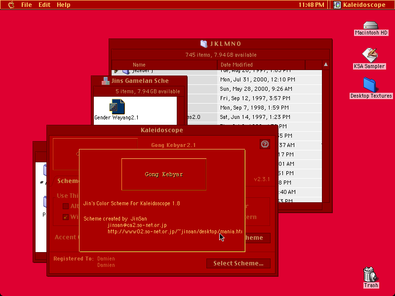
Task: Select the row dated Sat, Jun 14, 1997, 1:23 PM
Action: point(255,117)
